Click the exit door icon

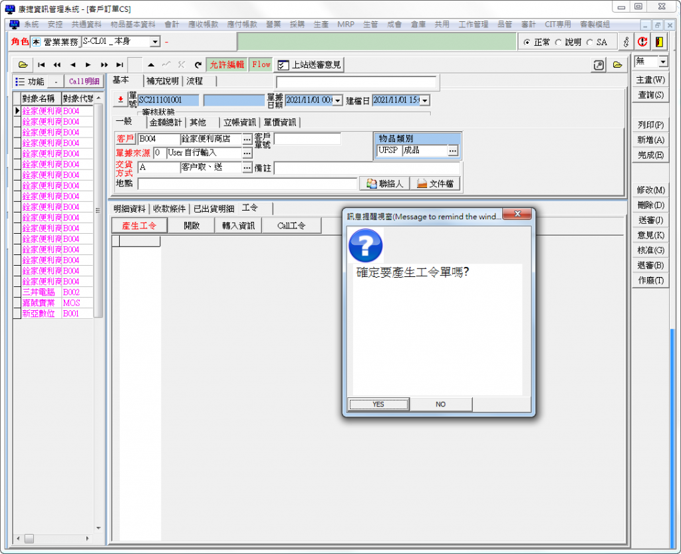[658, 42]
